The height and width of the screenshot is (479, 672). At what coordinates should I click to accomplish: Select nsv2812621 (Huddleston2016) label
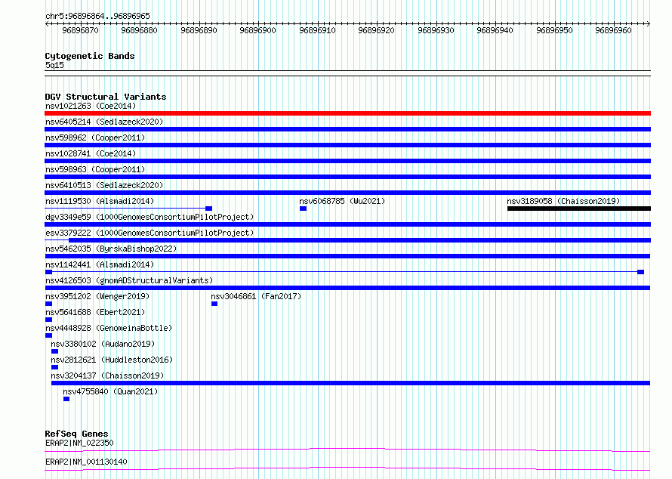coord(112,360)
